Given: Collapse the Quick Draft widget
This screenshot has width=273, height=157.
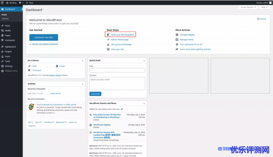Looking at the screenshot, I should 144,61.
